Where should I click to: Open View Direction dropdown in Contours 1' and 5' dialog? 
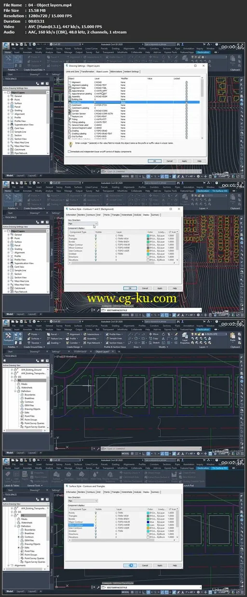point(82,224)
